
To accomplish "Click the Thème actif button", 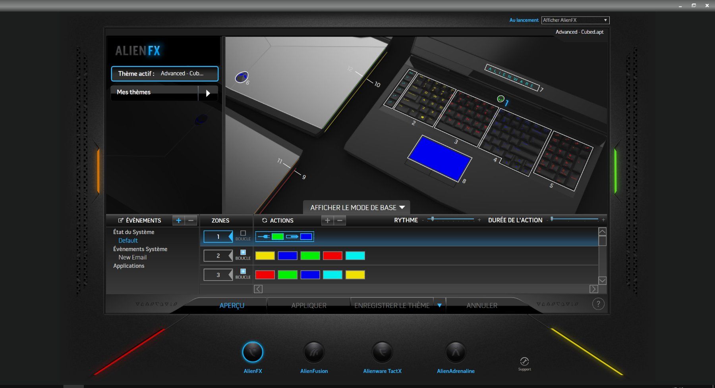I will point(165,74).
